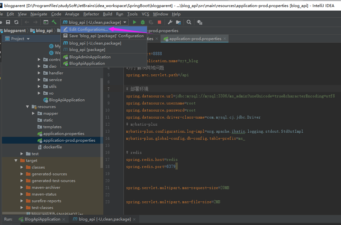Open Search Everywhere magnifier icon
The height and width of the screenshot is (225, 341).
point(189,22)
